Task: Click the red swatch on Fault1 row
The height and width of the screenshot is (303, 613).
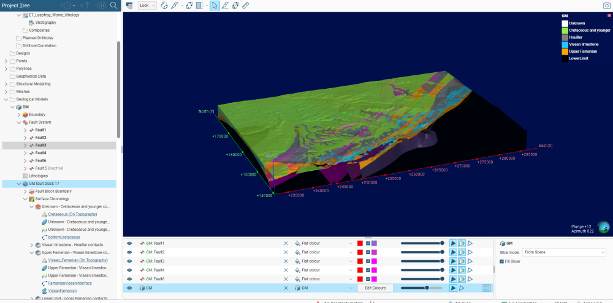Action: [360, 243]
